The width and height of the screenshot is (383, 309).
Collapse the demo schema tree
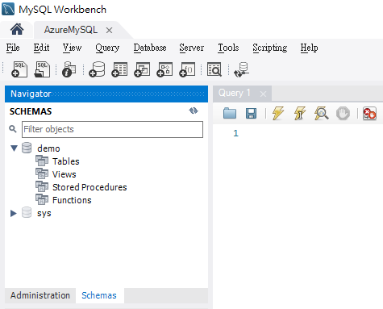click(14, 148)
